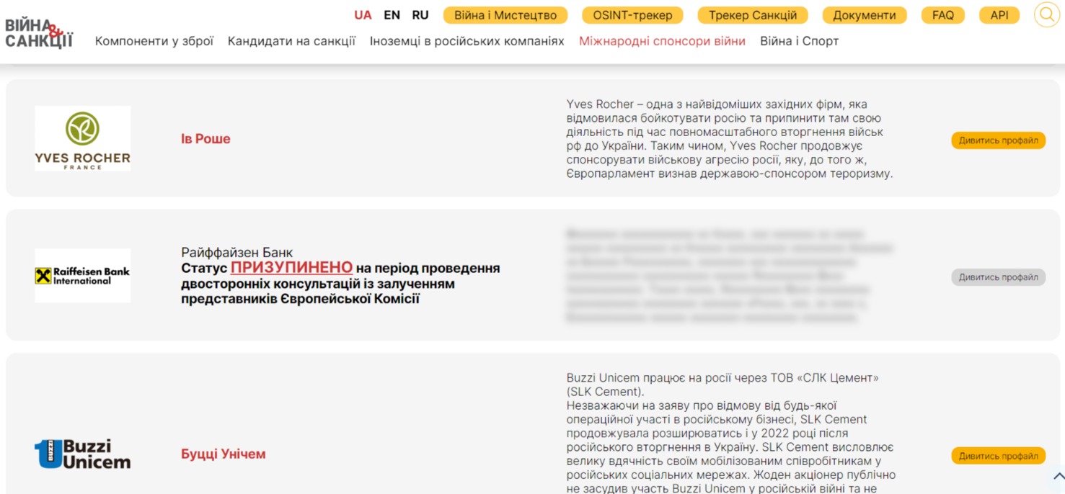
Task: Click Дивитись профайл for Yves Rocher
Action: click(999, 140)
